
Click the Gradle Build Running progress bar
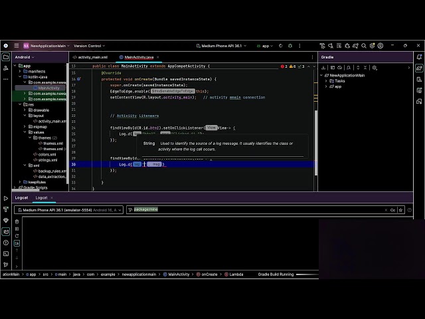click(x=307, y=274)
